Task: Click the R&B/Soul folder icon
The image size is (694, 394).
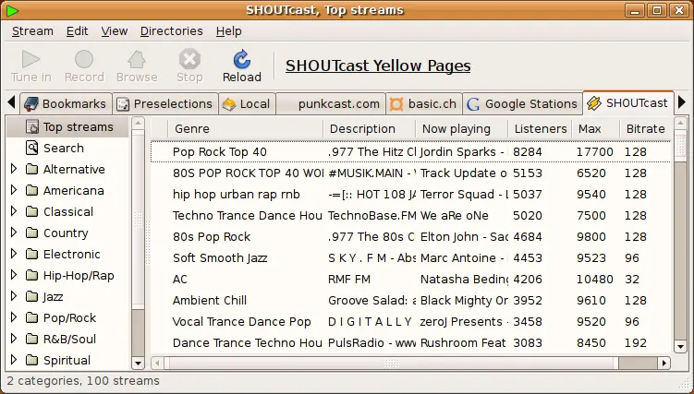Action: tap(31, 339)
